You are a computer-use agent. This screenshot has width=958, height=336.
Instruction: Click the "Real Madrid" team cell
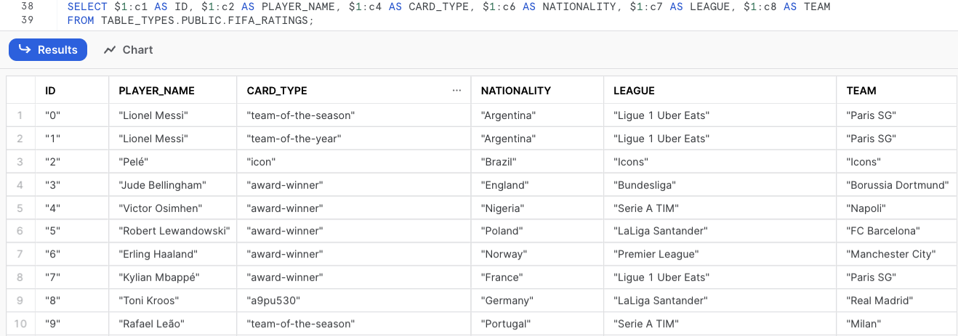pos(897,300)
